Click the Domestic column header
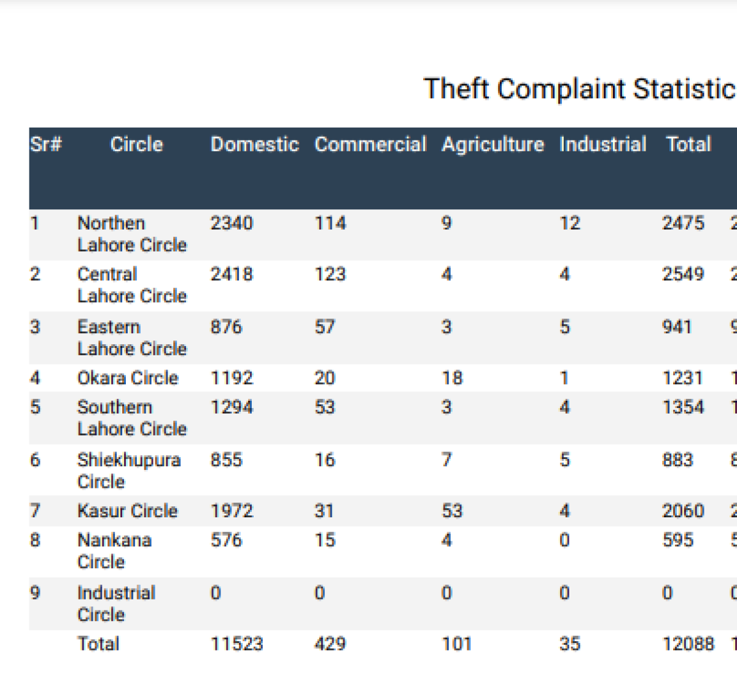The height and width of the screenshot is (694, 737). pyautogui.click(x=255, y=144)
